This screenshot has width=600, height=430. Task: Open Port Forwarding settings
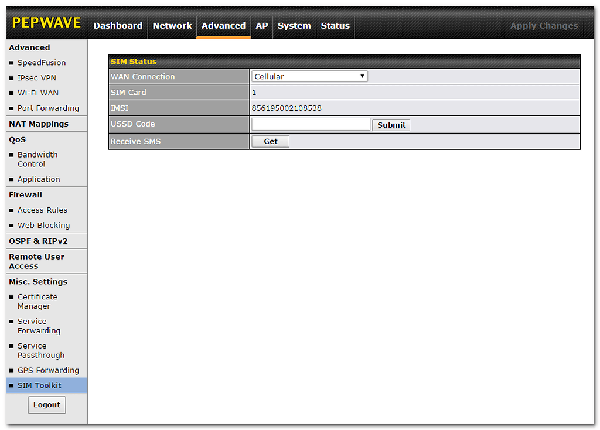tap(48, 108)
